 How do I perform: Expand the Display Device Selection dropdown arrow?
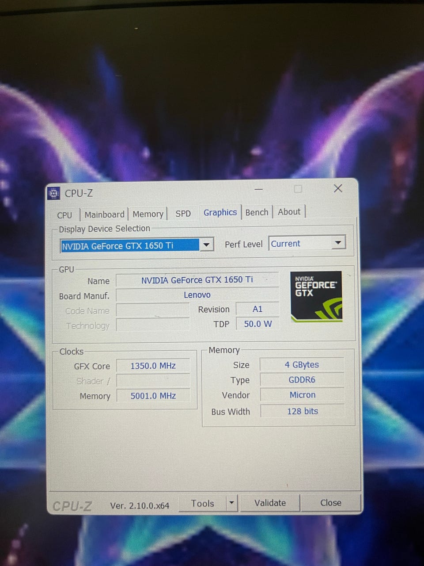click(206, 245)
